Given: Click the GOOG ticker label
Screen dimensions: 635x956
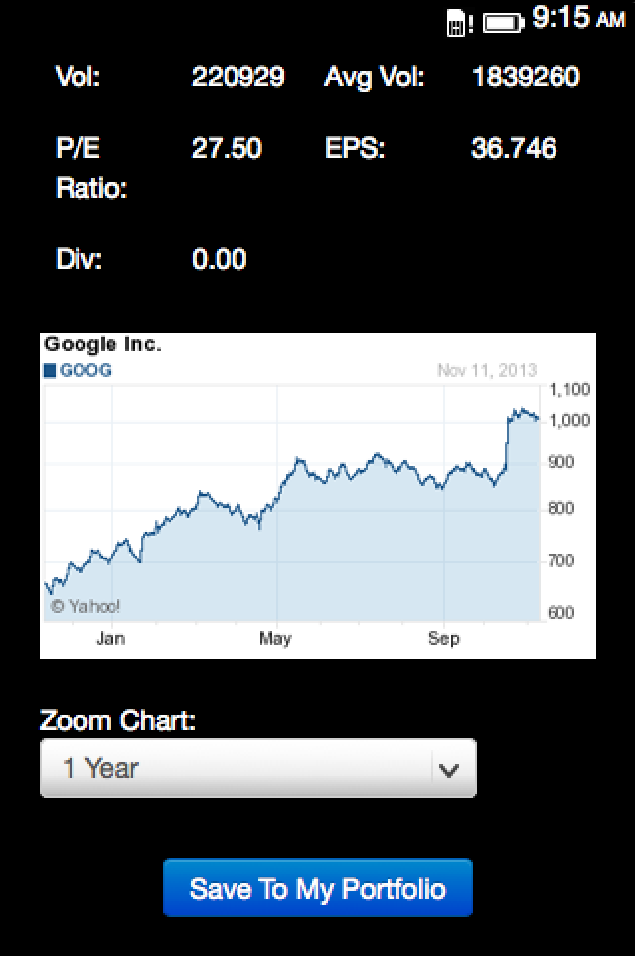Looking at the screenshot, I should [85, 371].
